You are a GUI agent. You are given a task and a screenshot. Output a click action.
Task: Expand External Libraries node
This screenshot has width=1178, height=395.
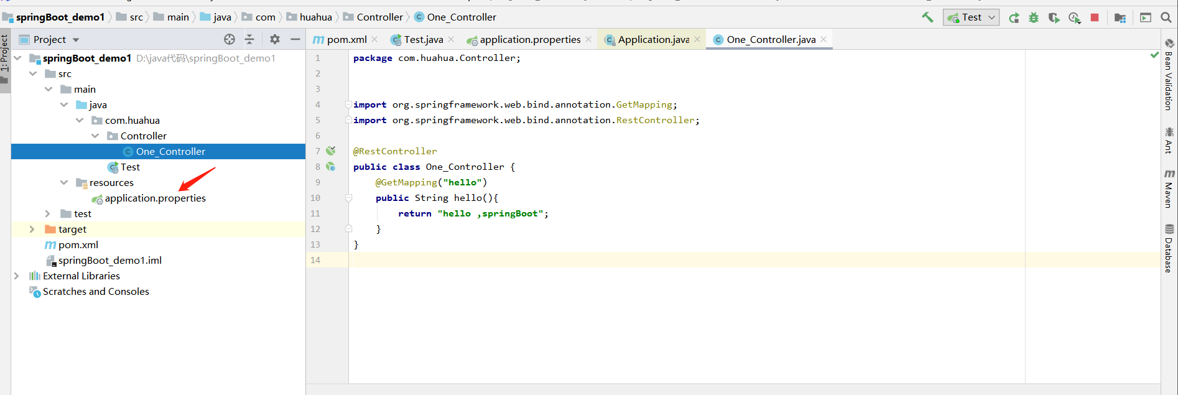17,276
